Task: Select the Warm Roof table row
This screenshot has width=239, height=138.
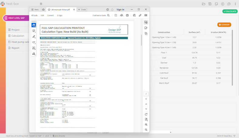Action: point(191,83)
